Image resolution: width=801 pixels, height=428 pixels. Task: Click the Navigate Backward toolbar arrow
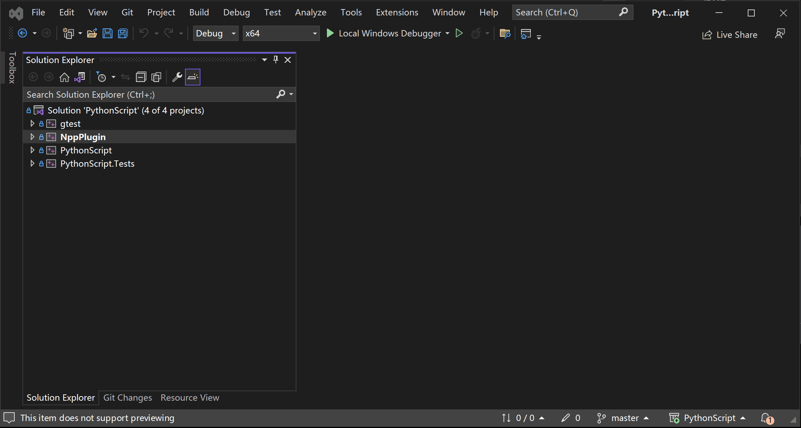click(x=22, y=33)
